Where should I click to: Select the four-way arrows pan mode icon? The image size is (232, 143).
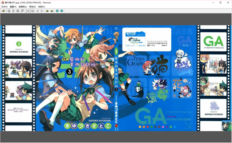[9, 11]
